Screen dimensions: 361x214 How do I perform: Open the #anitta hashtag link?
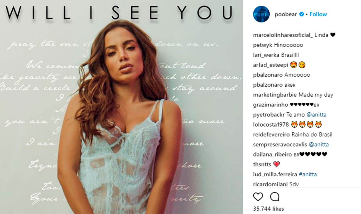tap(308, 175)
